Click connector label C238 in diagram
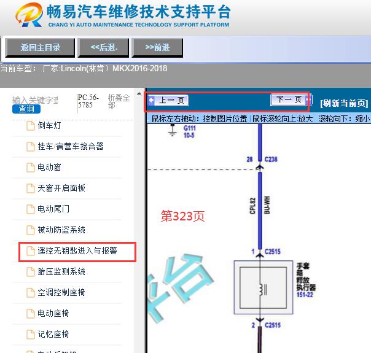This screenshot has height=353, width=371. click(271, 159)
